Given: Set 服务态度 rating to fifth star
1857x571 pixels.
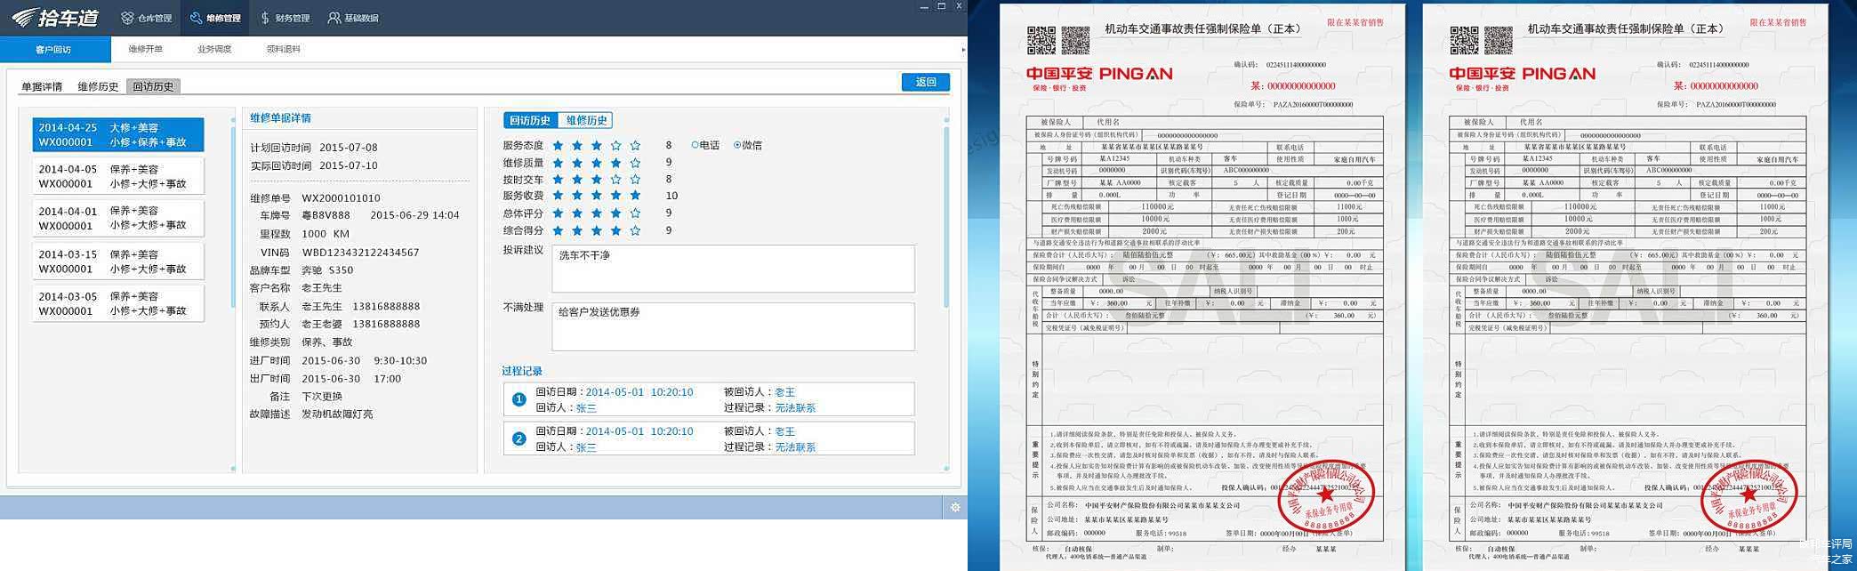Looking at the screenshot, I should (x=635, y=146).
